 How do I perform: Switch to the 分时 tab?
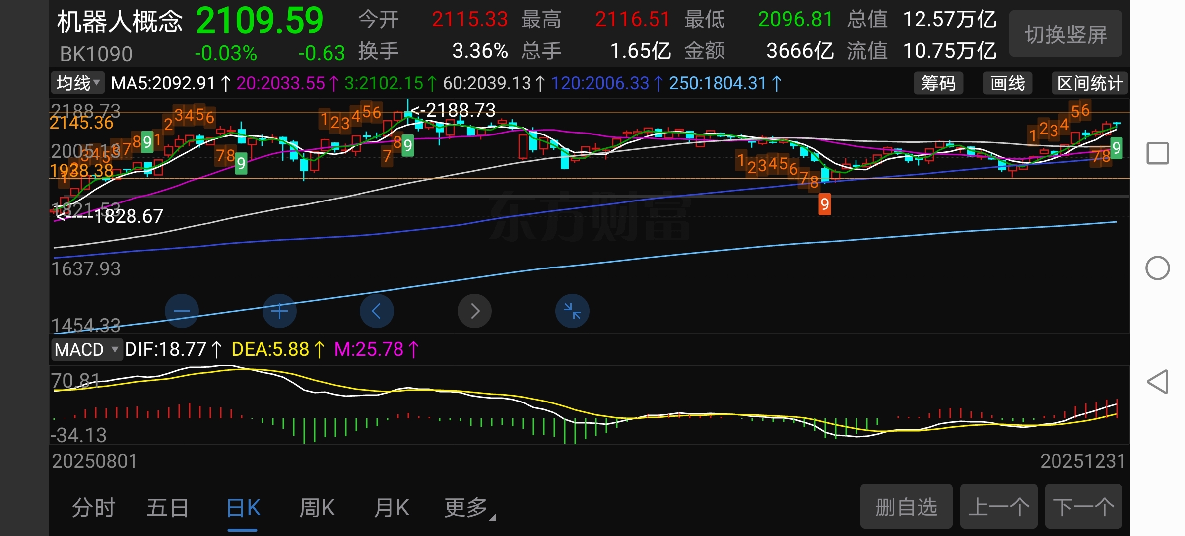tap(94, 508)
